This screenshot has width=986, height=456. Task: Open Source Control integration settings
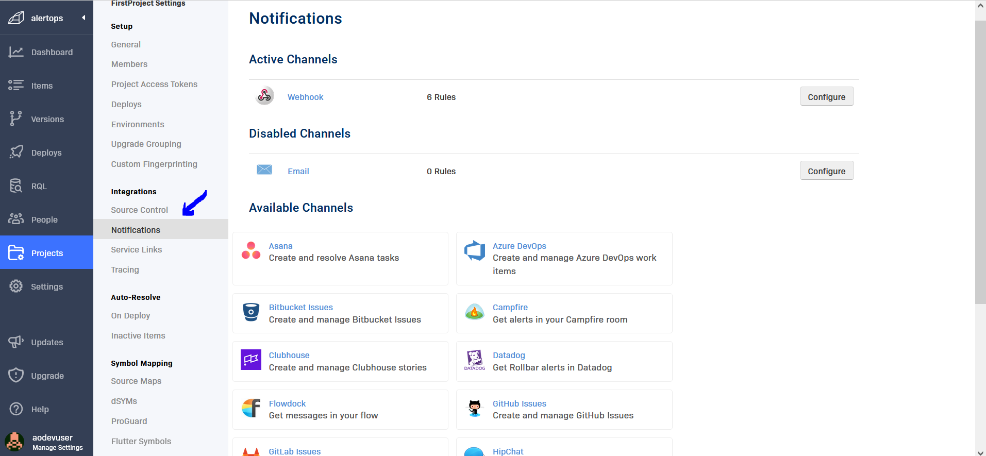click(x=139, y=210)
